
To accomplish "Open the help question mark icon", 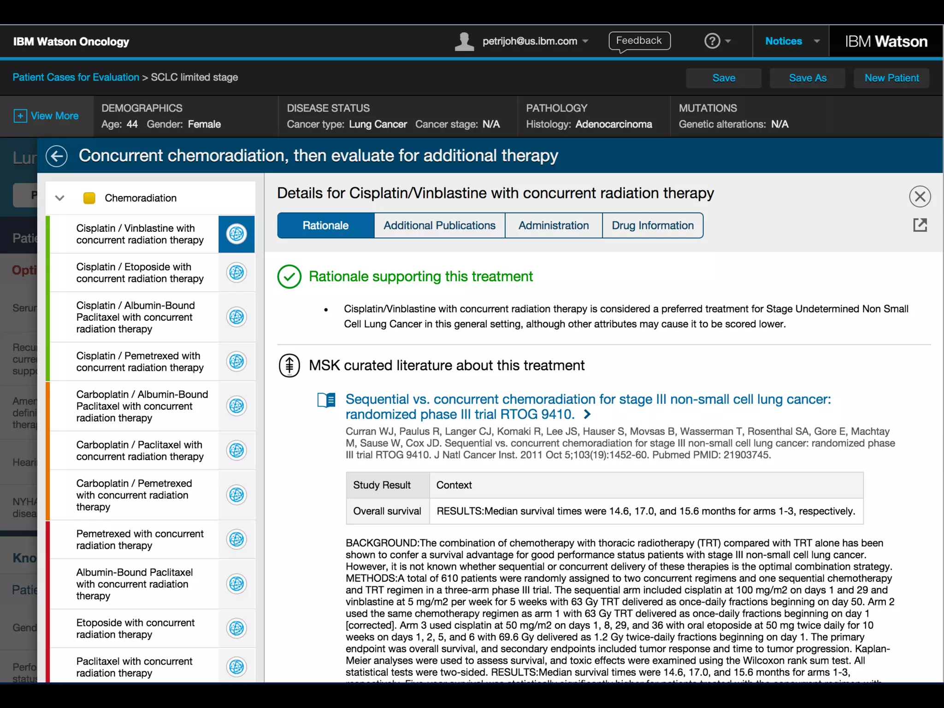I will (712, 41).
